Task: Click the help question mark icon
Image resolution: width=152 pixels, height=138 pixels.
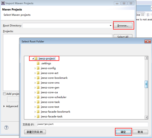Action: tap(6, 128)
